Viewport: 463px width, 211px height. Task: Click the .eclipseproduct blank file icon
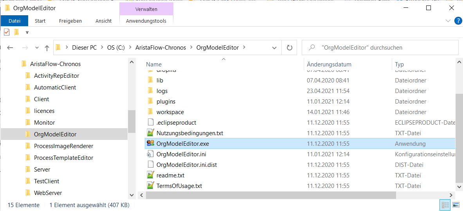[150, 123]
